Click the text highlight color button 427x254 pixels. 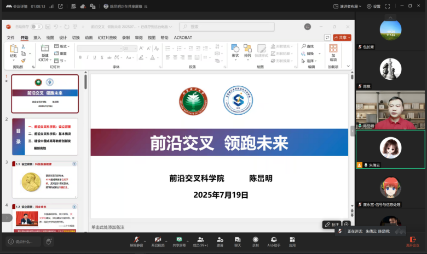[141, 57]
